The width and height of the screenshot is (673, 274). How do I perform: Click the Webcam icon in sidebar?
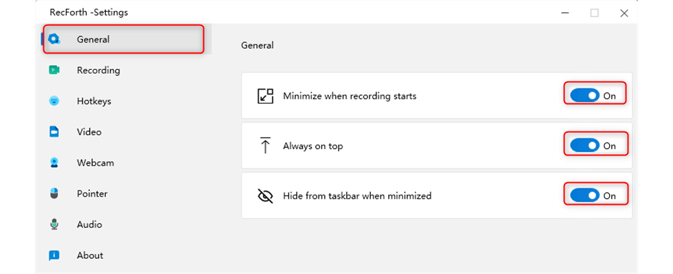coord(54,163)
